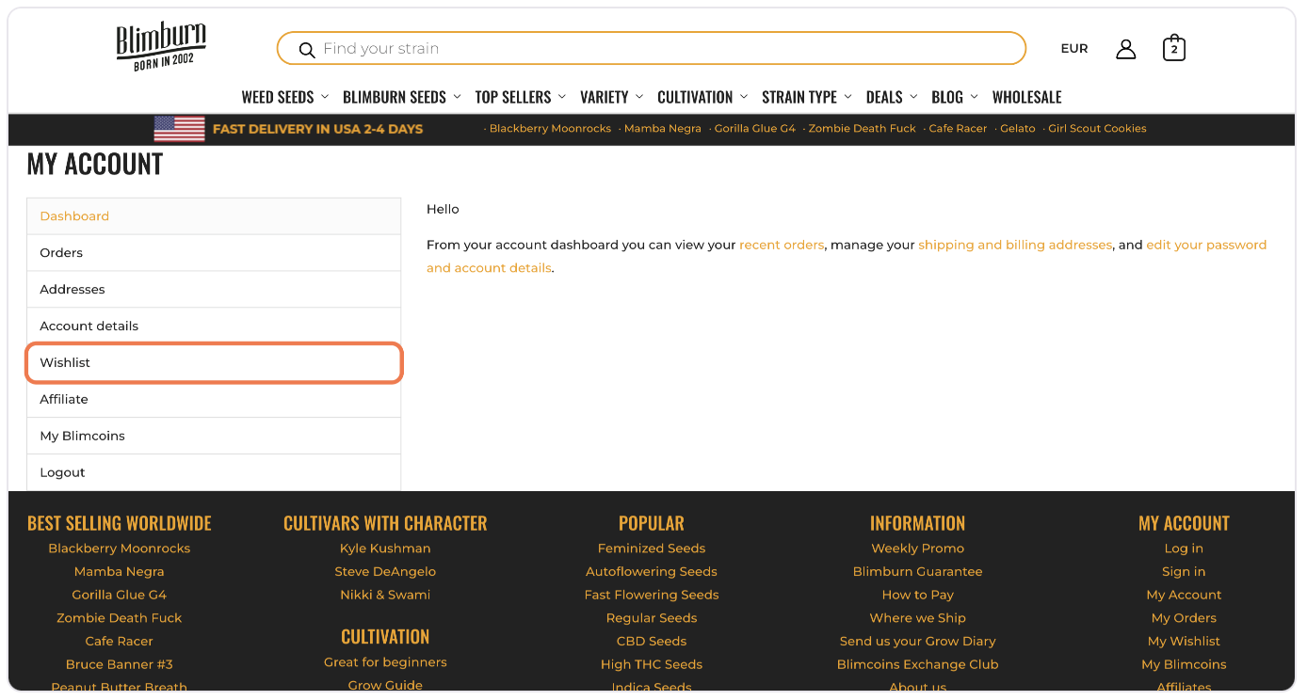This screenshot has width=1307, height=700.
Task: Open footer Bruce Banner #3 link
Action: 120,664
